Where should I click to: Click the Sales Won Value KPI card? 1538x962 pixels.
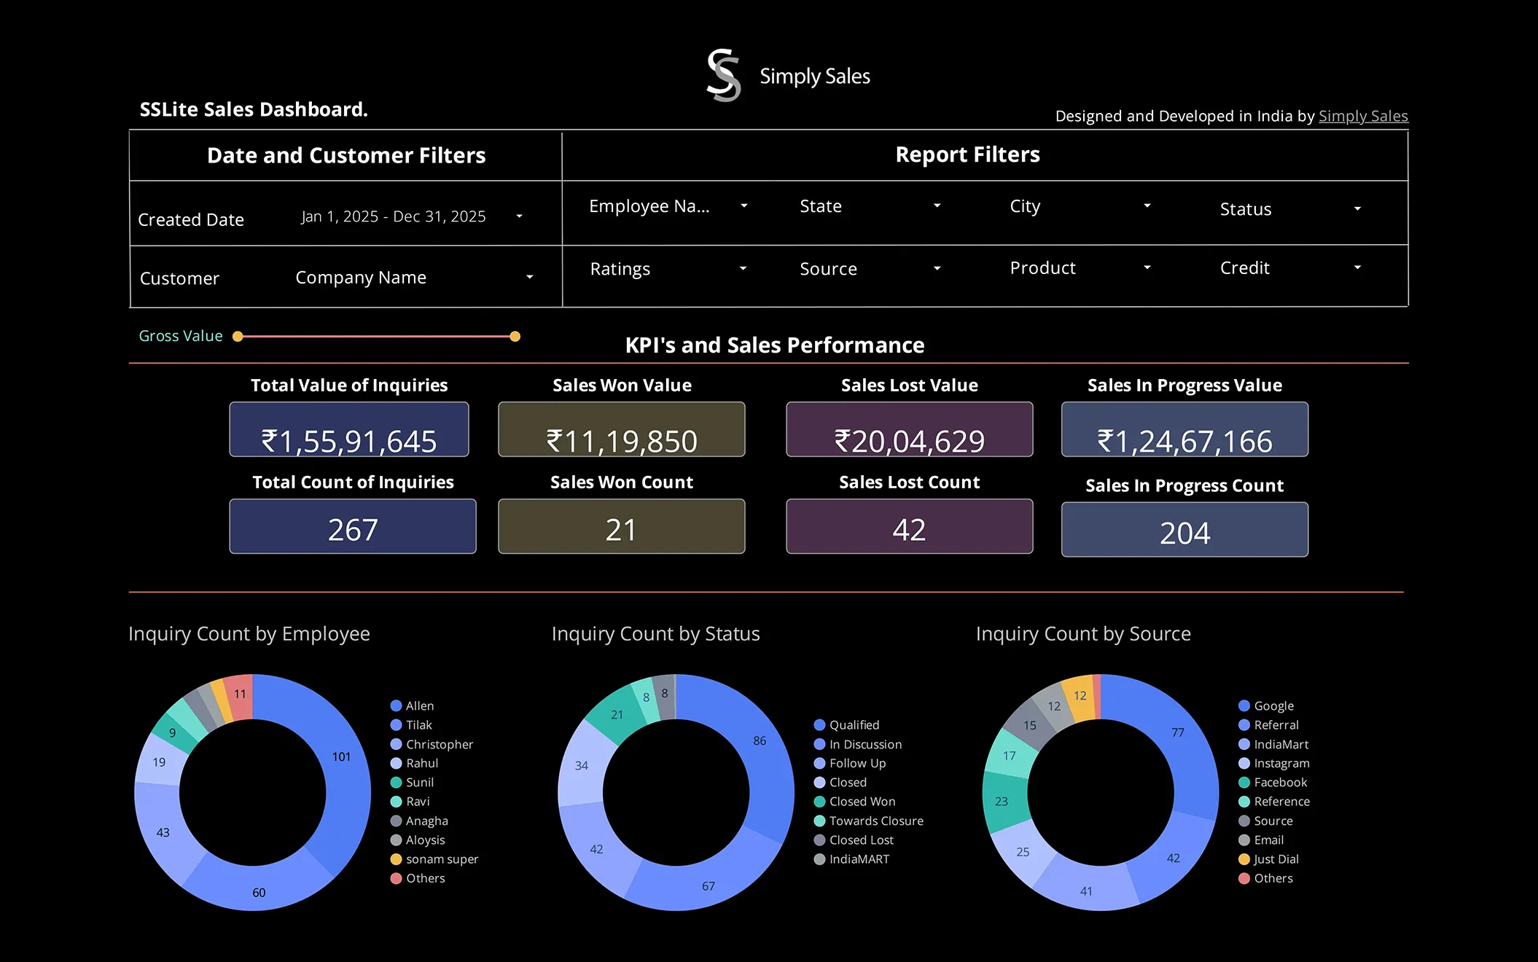pos(621,429)
